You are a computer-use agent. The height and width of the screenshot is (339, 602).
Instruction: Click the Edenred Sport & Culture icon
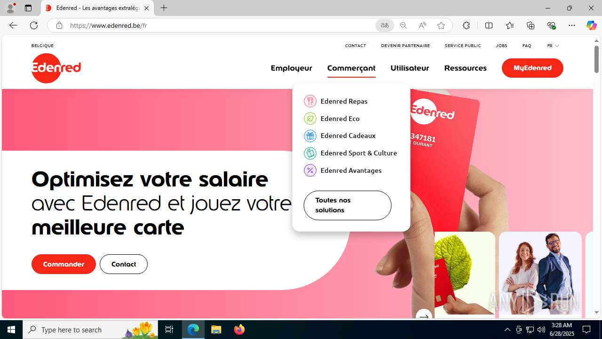(x=310, y=153)
